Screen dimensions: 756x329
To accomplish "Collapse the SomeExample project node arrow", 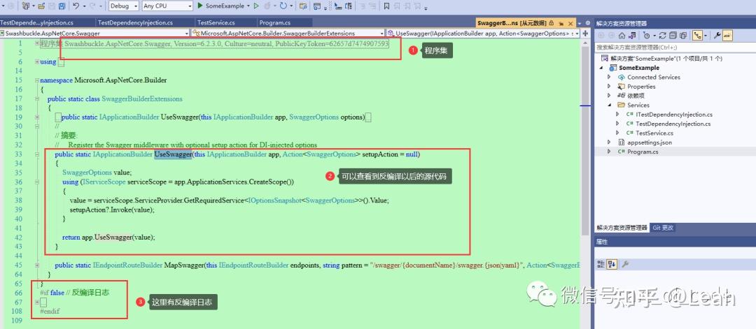I will click(601, 68).
